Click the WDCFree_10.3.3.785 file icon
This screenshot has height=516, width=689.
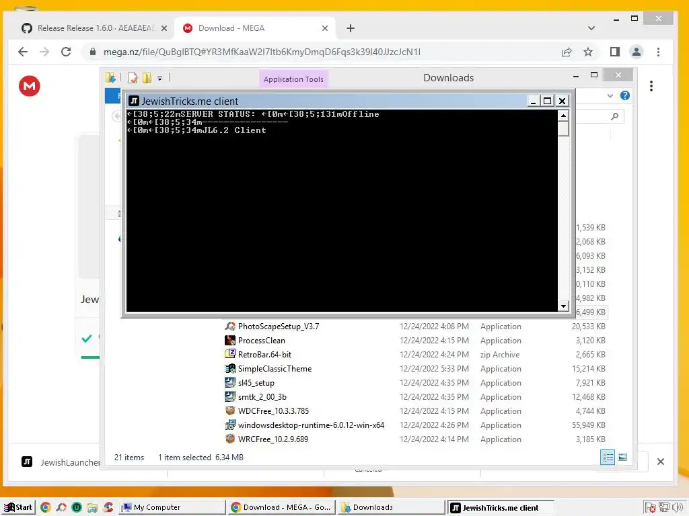click(230, 411)
